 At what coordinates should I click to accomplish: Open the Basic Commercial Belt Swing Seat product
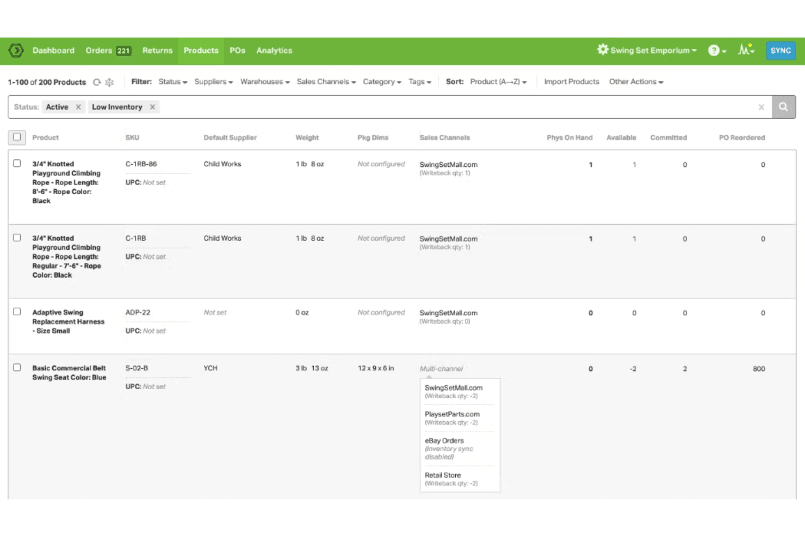click(x=69, y=373)
